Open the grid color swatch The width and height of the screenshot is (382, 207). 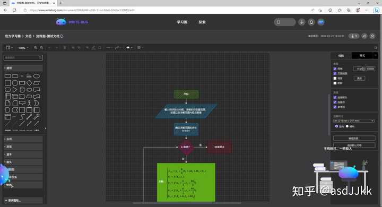pyautogui.click(x=370, y=69)
